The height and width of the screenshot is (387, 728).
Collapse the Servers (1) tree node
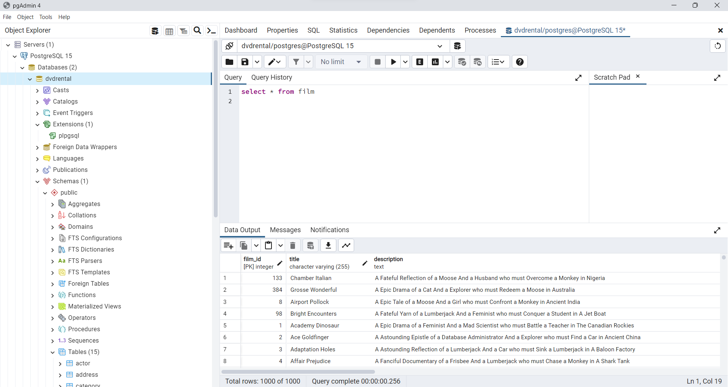[8, 45]
